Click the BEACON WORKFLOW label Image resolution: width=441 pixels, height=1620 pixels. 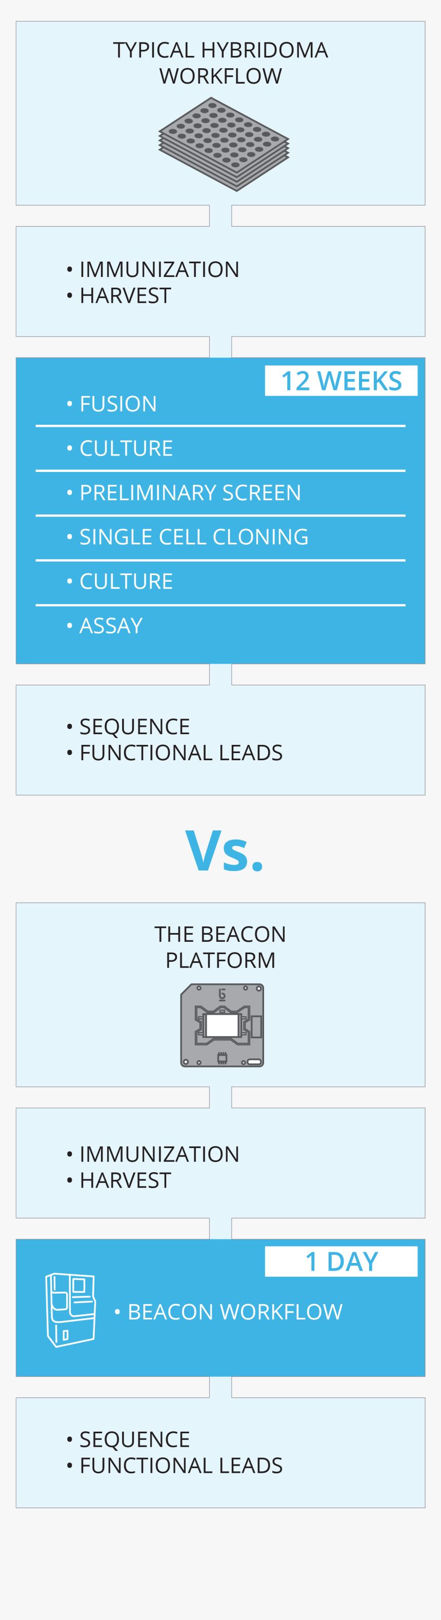(234, 1311)
